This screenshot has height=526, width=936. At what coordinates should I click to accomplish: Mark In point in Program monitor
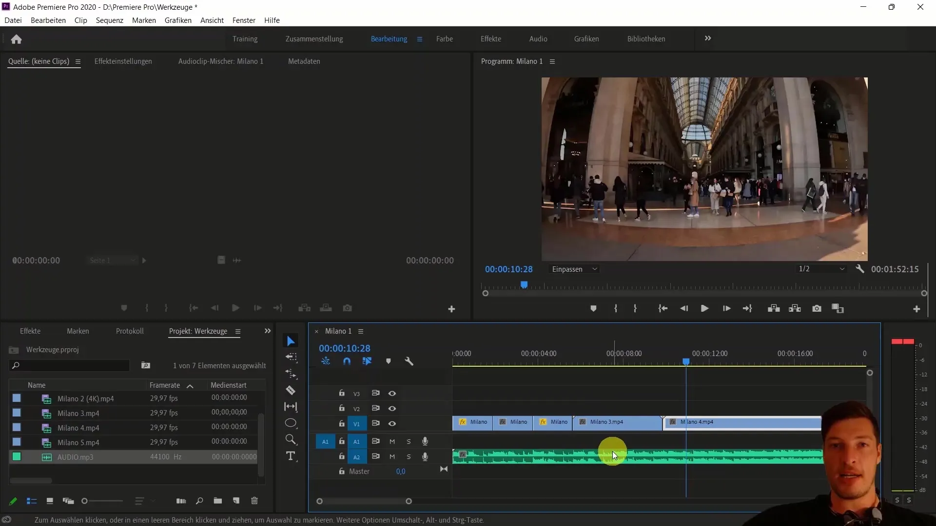[616, 308]
